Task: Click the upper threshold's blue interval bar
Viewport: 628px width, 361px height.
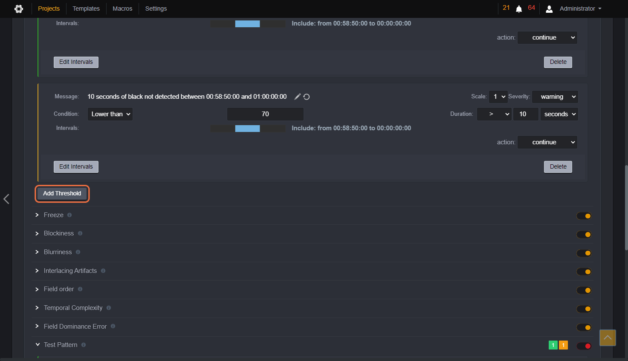Action: [247, 24]
